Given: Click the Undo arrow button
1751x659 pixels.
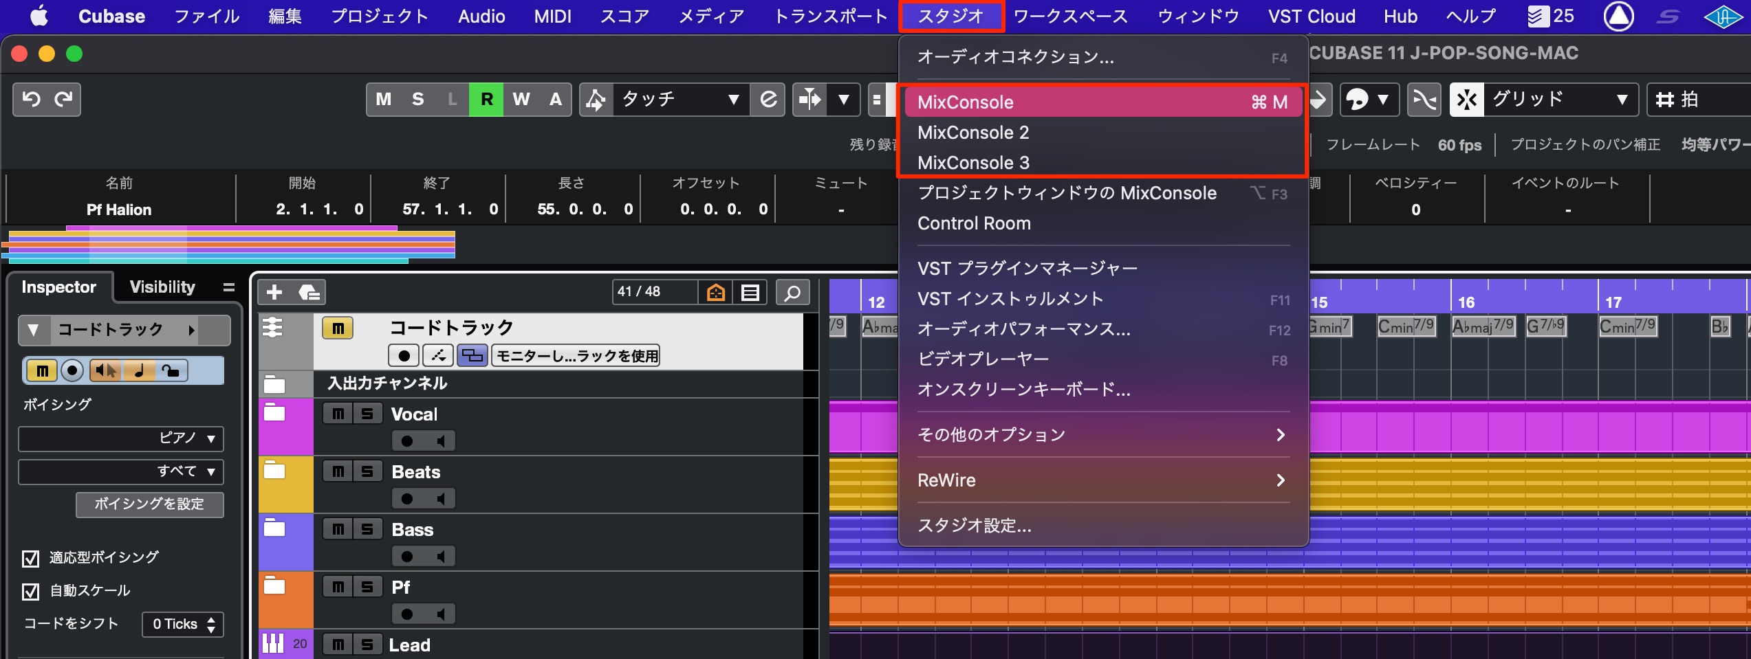Looking at the screenshot, I should coord(31,100).
